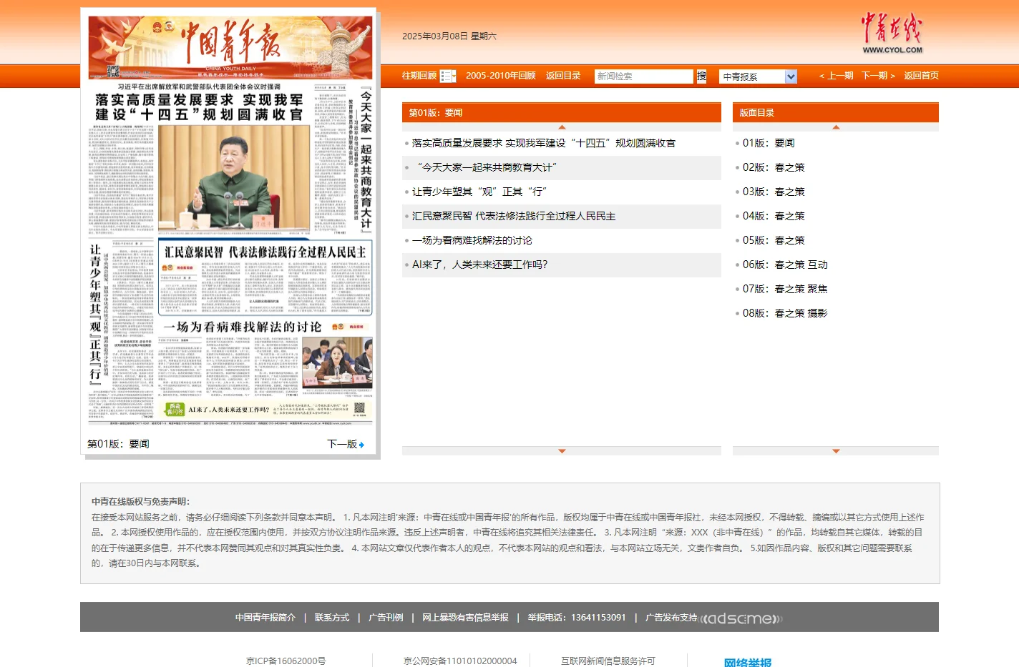Open 2005-2010年回顾 link
This screenshot has height=667, width=1019.
click(x=501, y=76)
